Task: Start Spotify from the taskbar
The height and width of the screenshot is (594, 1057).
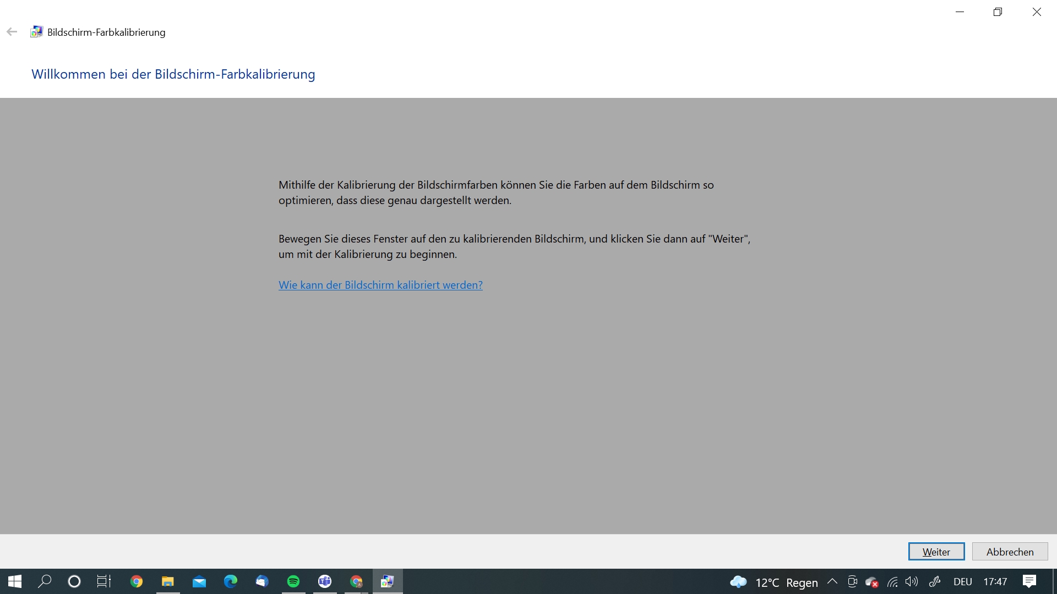Action: click(293, 581)
